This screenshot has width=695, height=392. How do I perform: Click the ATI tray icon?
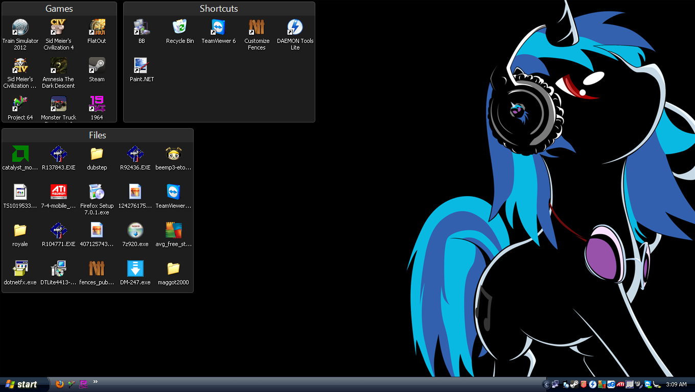[x=620, y=384]
